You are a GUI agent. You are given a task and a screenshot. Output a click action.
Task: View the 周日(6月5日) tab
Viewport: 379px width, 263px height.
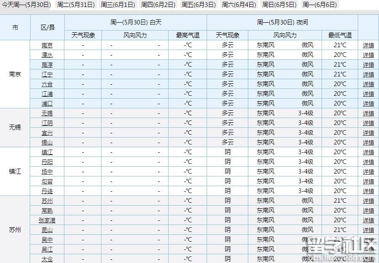coord(279,5)
